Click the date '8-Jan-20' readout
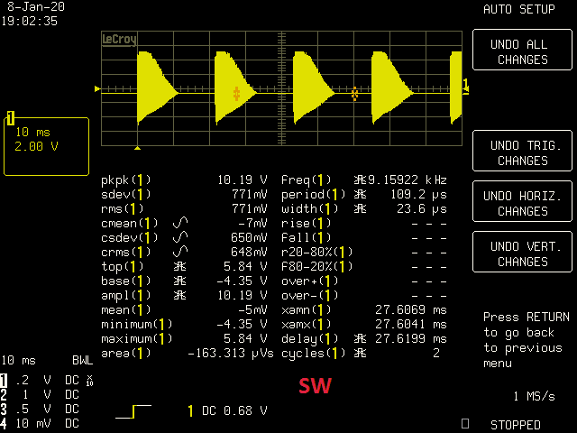 point(36,6)
